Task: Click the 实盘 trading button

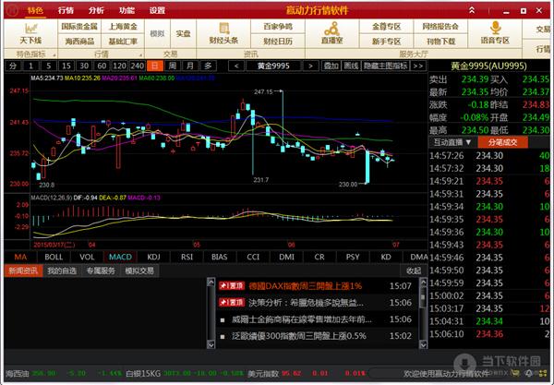Action: tap(184, 34)
